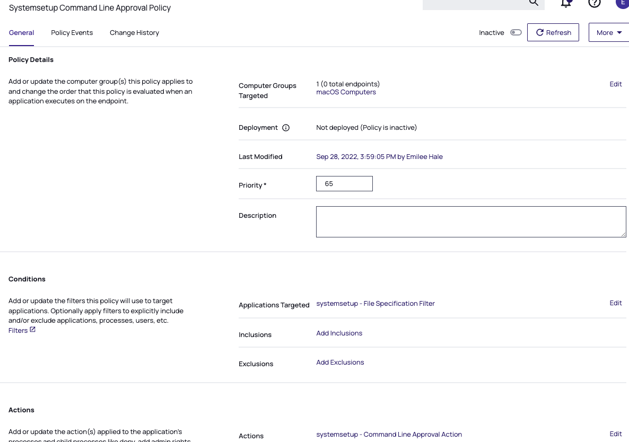Open the help question mark icon
The height and width of the screenshot is (442, 629).
tap(595, 3)
